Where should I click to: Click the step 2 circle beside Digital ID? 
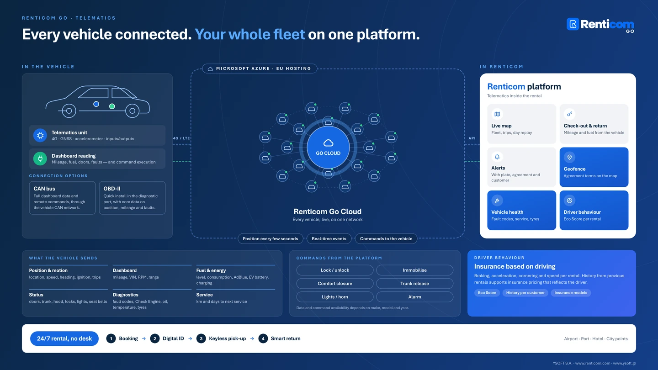[x=154, y=338]
